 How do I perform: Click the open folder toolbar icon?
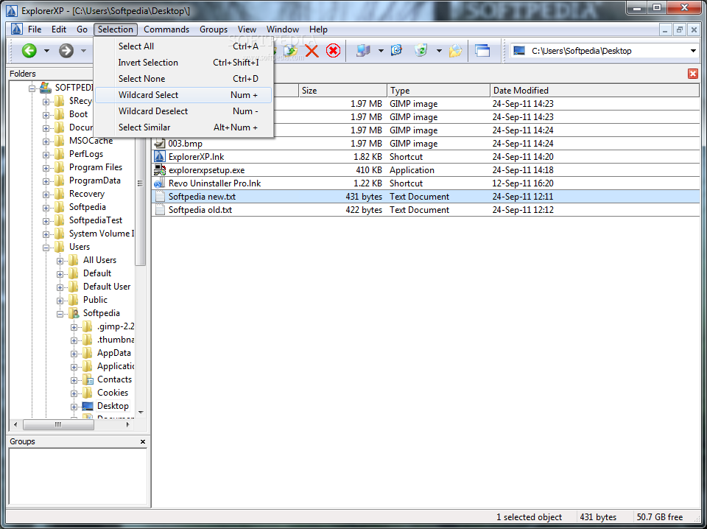(455, 51)
